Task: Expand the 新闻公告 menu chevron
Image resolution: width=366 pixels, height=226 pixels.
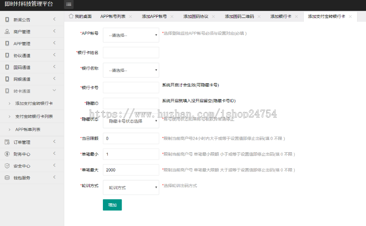Action: (x=54, y=19)
